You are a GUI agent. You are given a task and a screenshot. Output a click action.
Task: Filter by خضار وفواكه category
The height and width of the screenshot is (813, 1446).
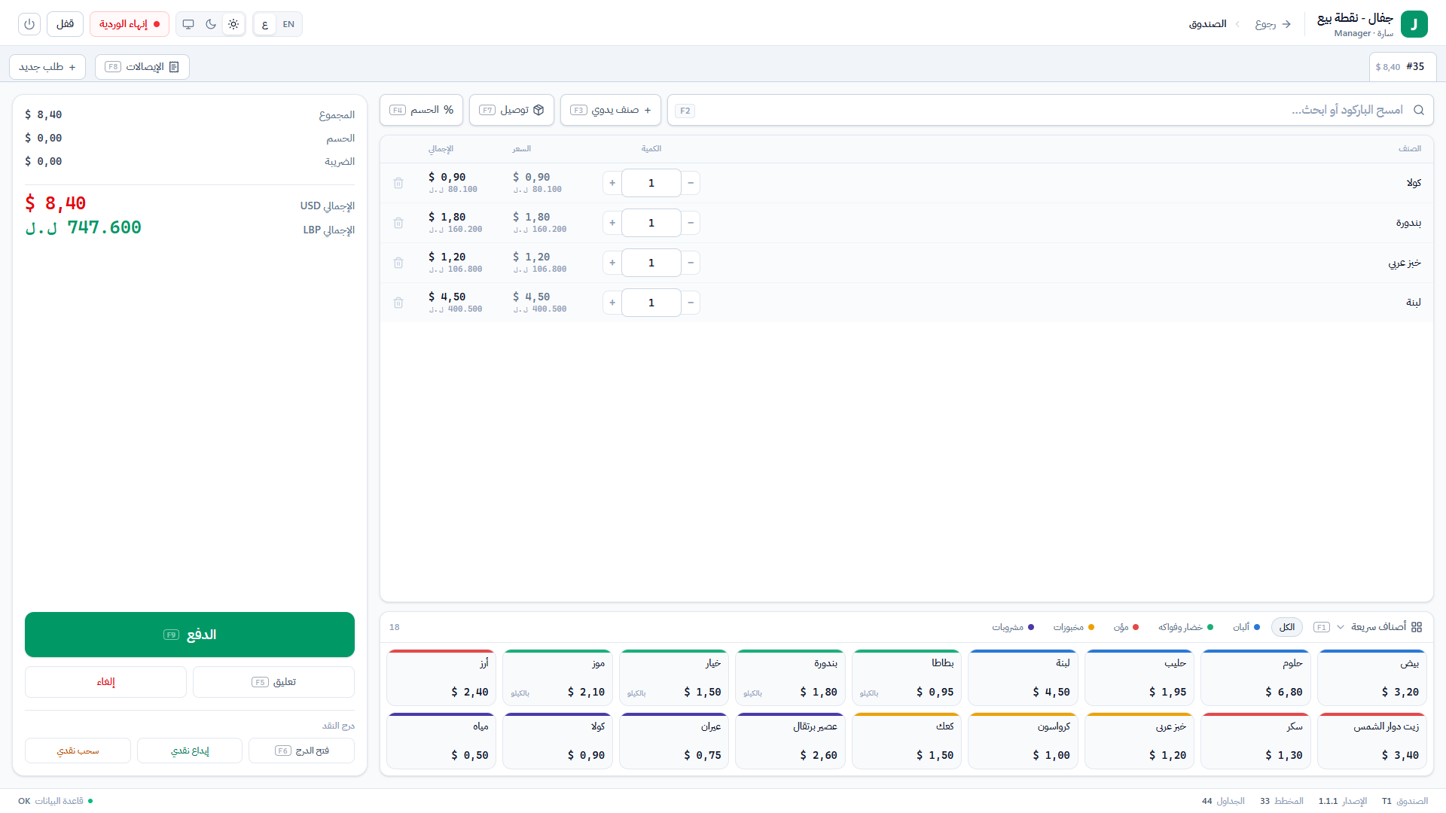(1186, 627)
